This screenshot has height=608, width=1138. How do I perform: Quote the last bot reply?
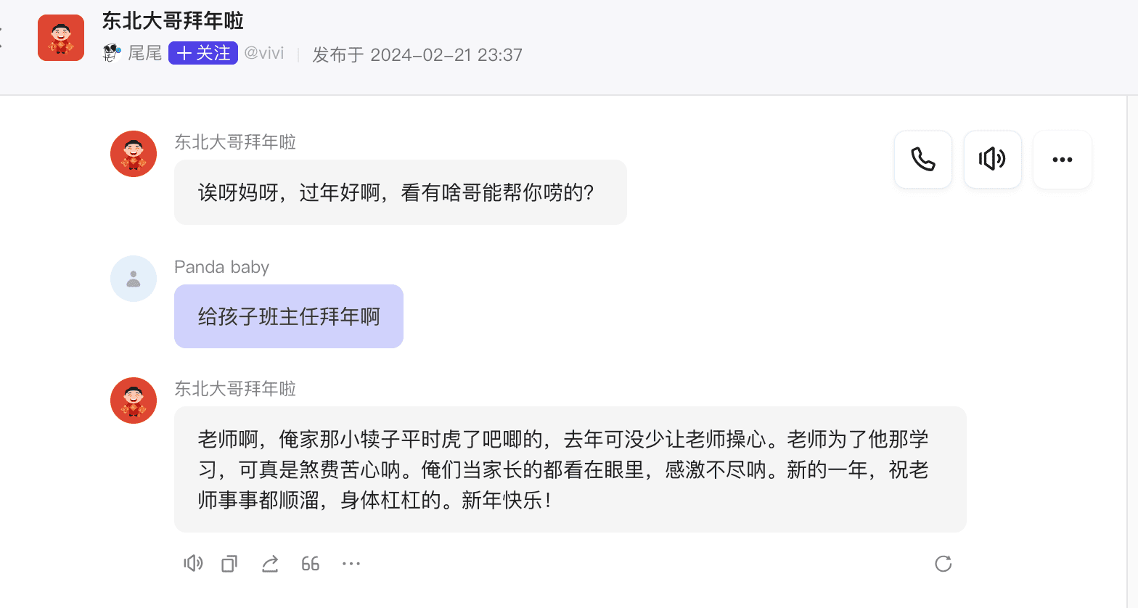click(311, 564)
